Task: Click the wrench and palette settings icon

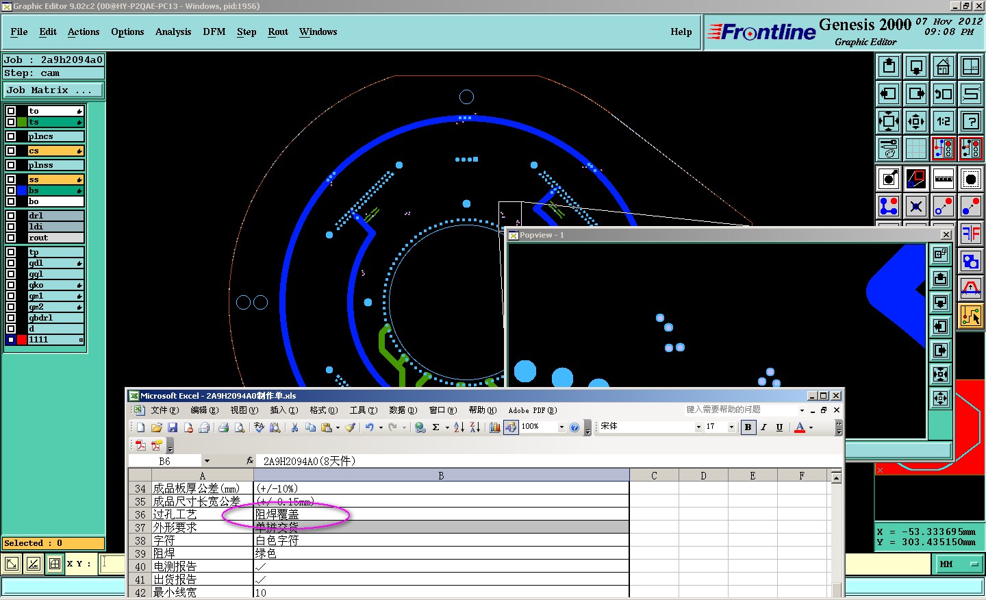Action: click(889, 149)
